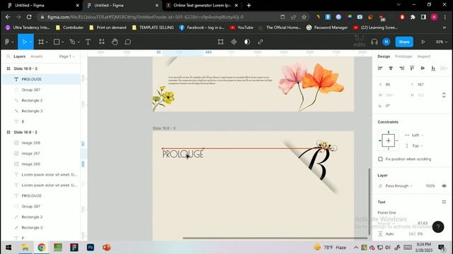Open the Figma main menu icon
This screenshot has height=254, width=453.
pos(8,42)
